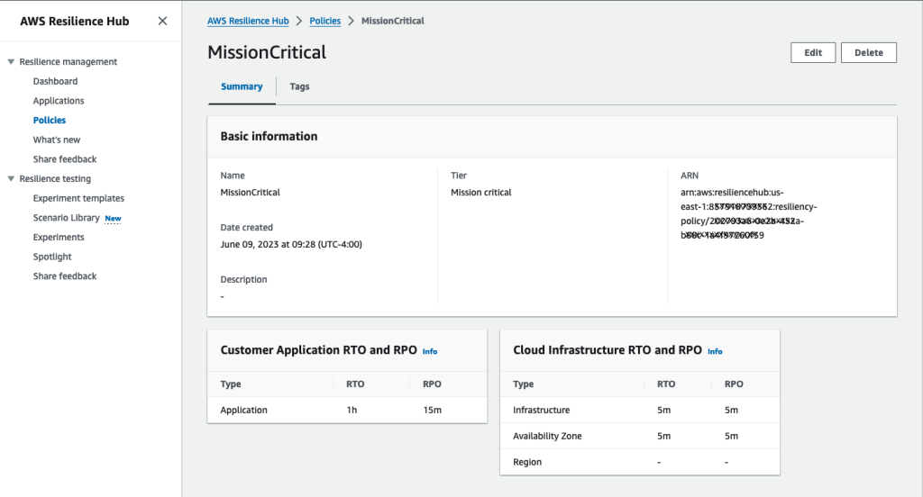Switch to the Summary tab
Screen dimensions: 923x497
coord(242,86)
